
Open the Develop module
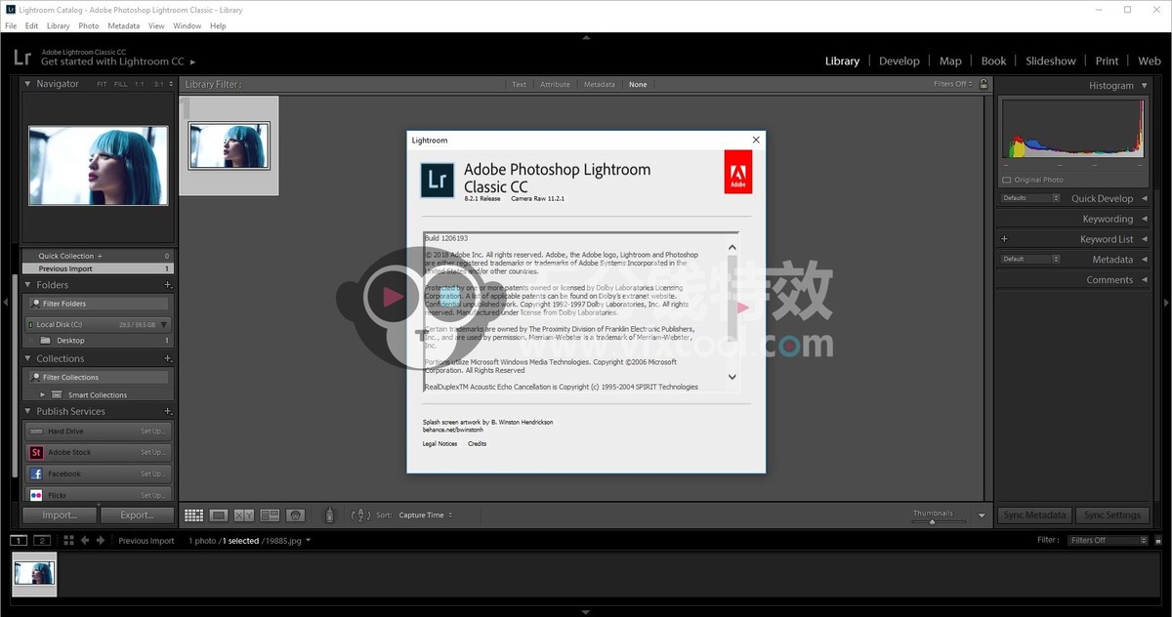tap(899, 61)
